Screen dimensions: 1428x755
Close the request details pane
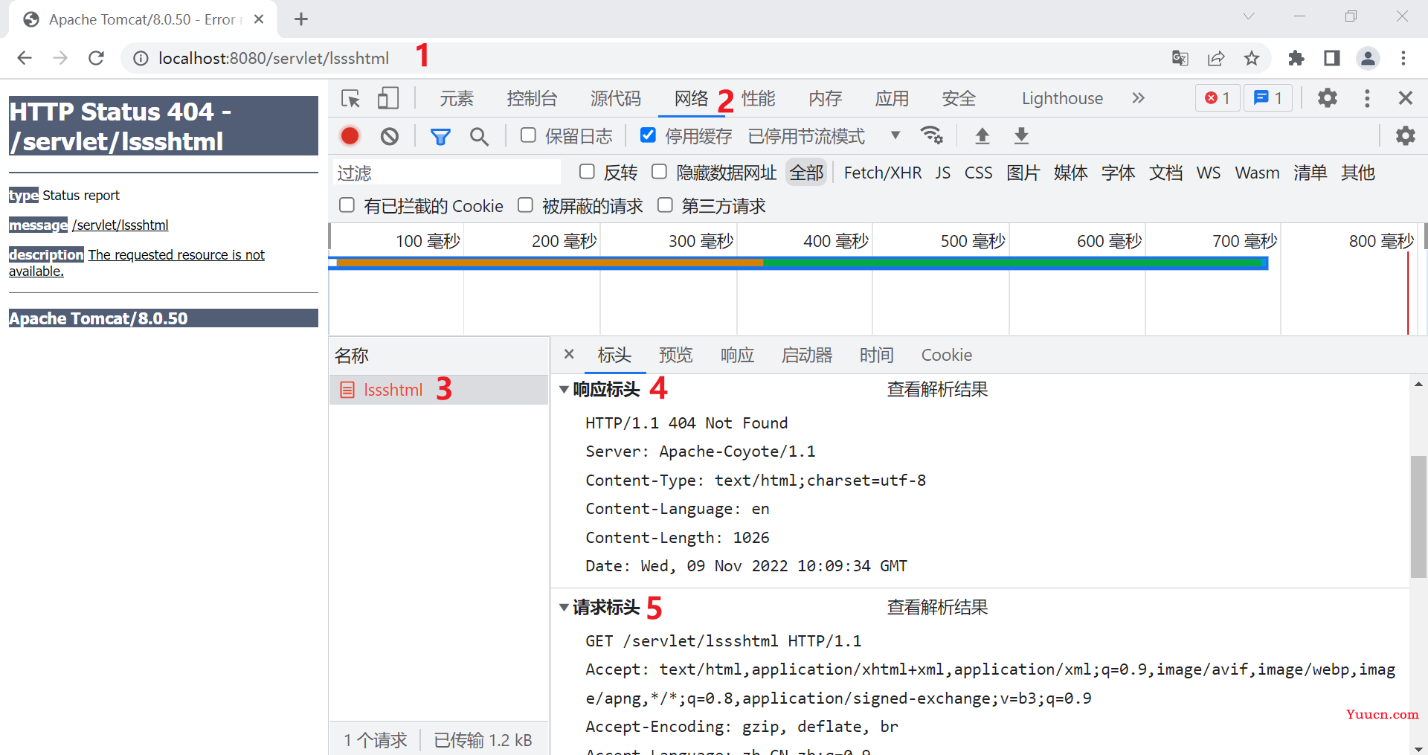point(569,354)
